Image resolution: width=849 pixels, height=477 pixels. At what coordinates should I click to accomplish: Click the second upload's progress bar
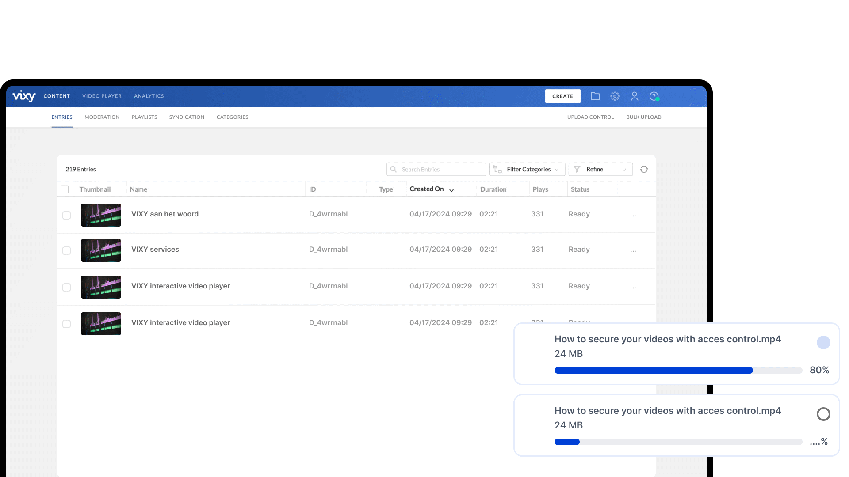(x=678, y=442)
